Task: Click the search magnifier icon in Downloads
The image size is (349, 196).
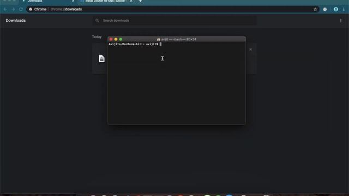Action: [x=97, y=21]
